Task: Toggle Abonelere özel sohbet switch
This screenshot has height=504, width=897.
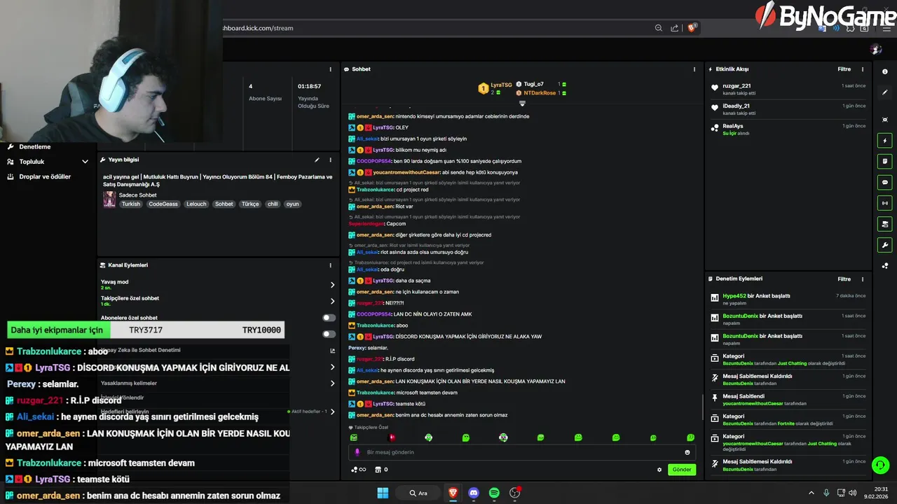Action: pyautogui.click(x=329, y=318)
